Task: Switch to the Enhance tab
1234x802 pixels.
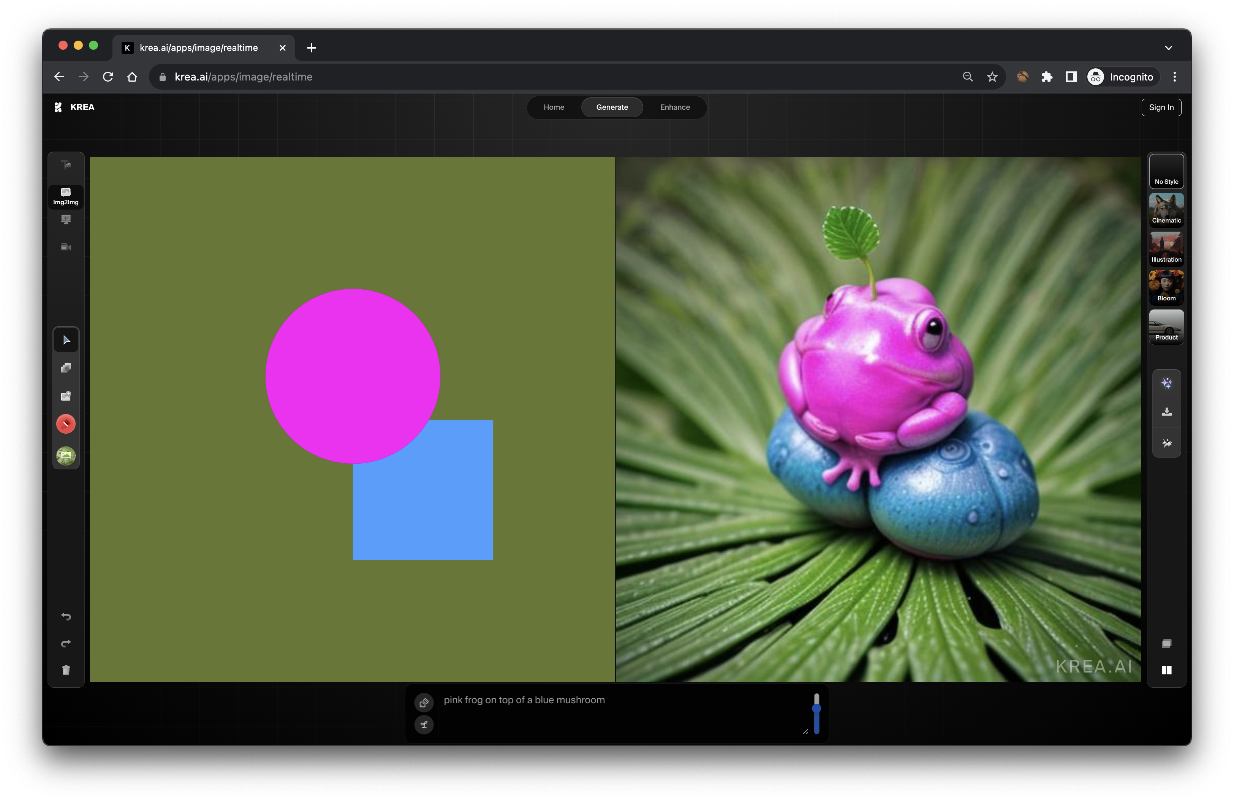Action: (x=674, y=107)
